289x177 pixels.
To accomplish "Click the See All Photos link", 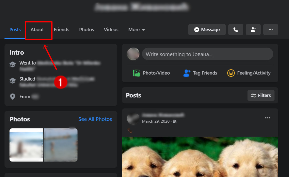I will coord(95,119).
